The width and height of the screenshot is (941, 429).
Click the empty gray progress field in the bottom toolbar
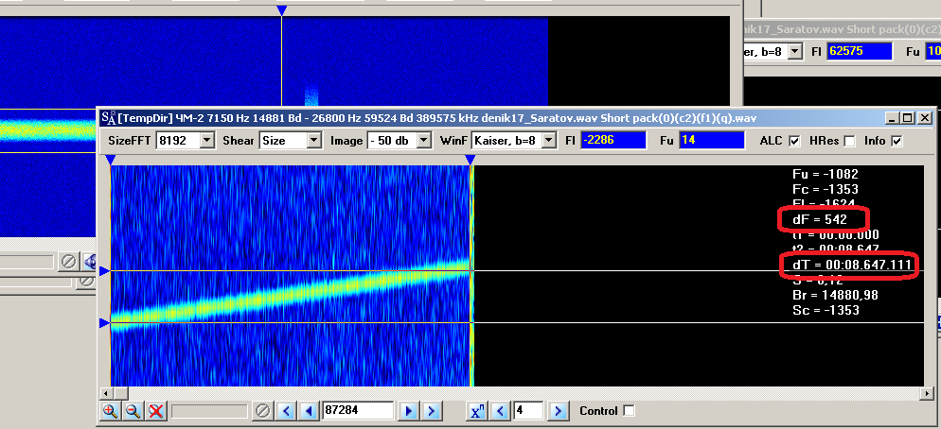[x=209, y=411]
